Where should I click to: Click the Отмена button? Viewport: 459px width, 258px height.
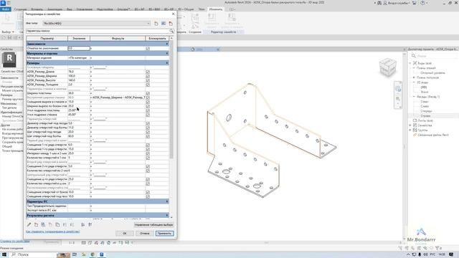pos(144,234)
